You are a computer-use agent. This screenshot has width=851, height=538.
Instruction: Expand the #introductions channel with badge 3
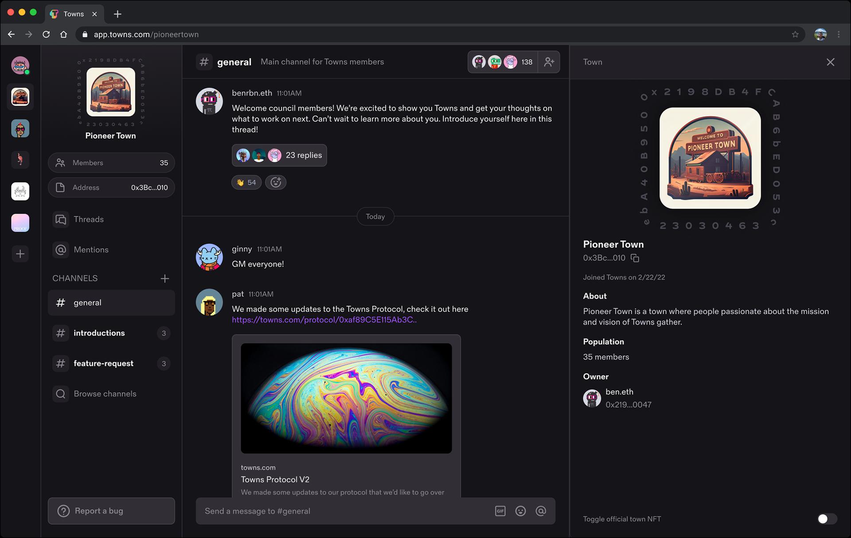point(99,333)
